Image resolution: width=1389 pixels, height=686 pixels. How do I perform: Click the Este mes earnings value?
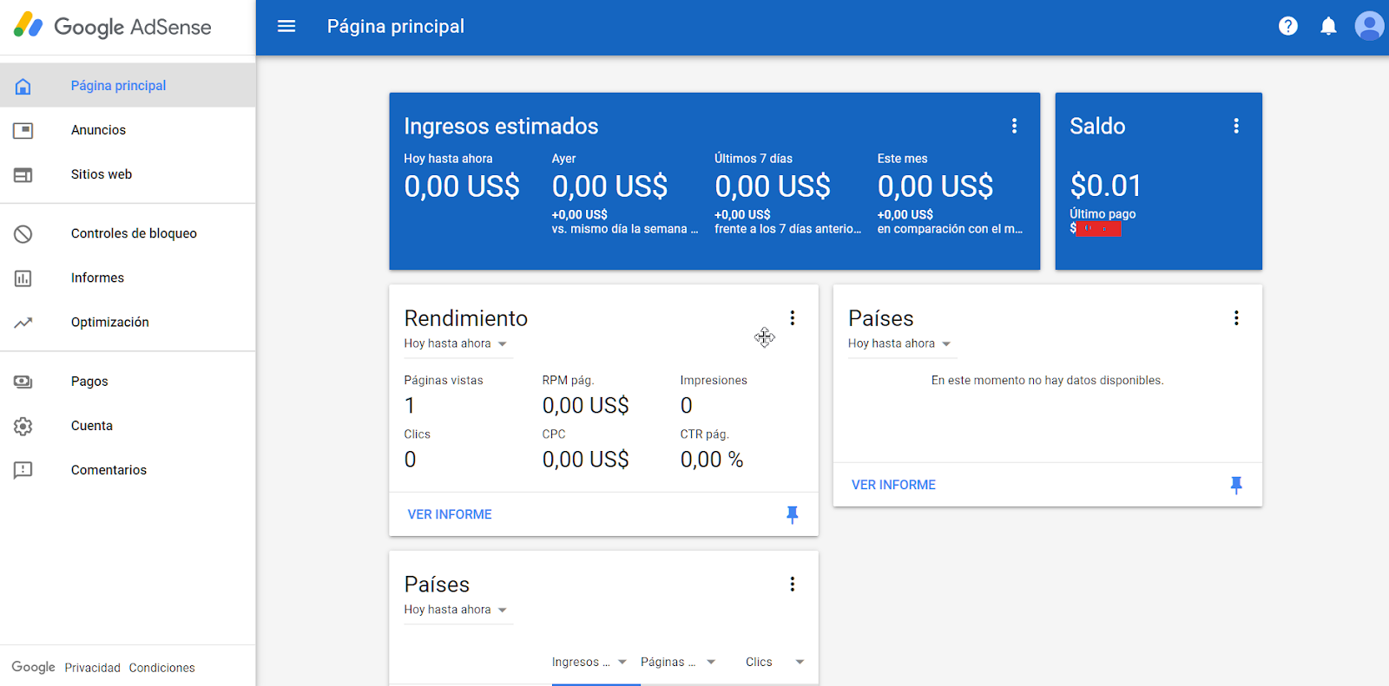coord(935,186)
